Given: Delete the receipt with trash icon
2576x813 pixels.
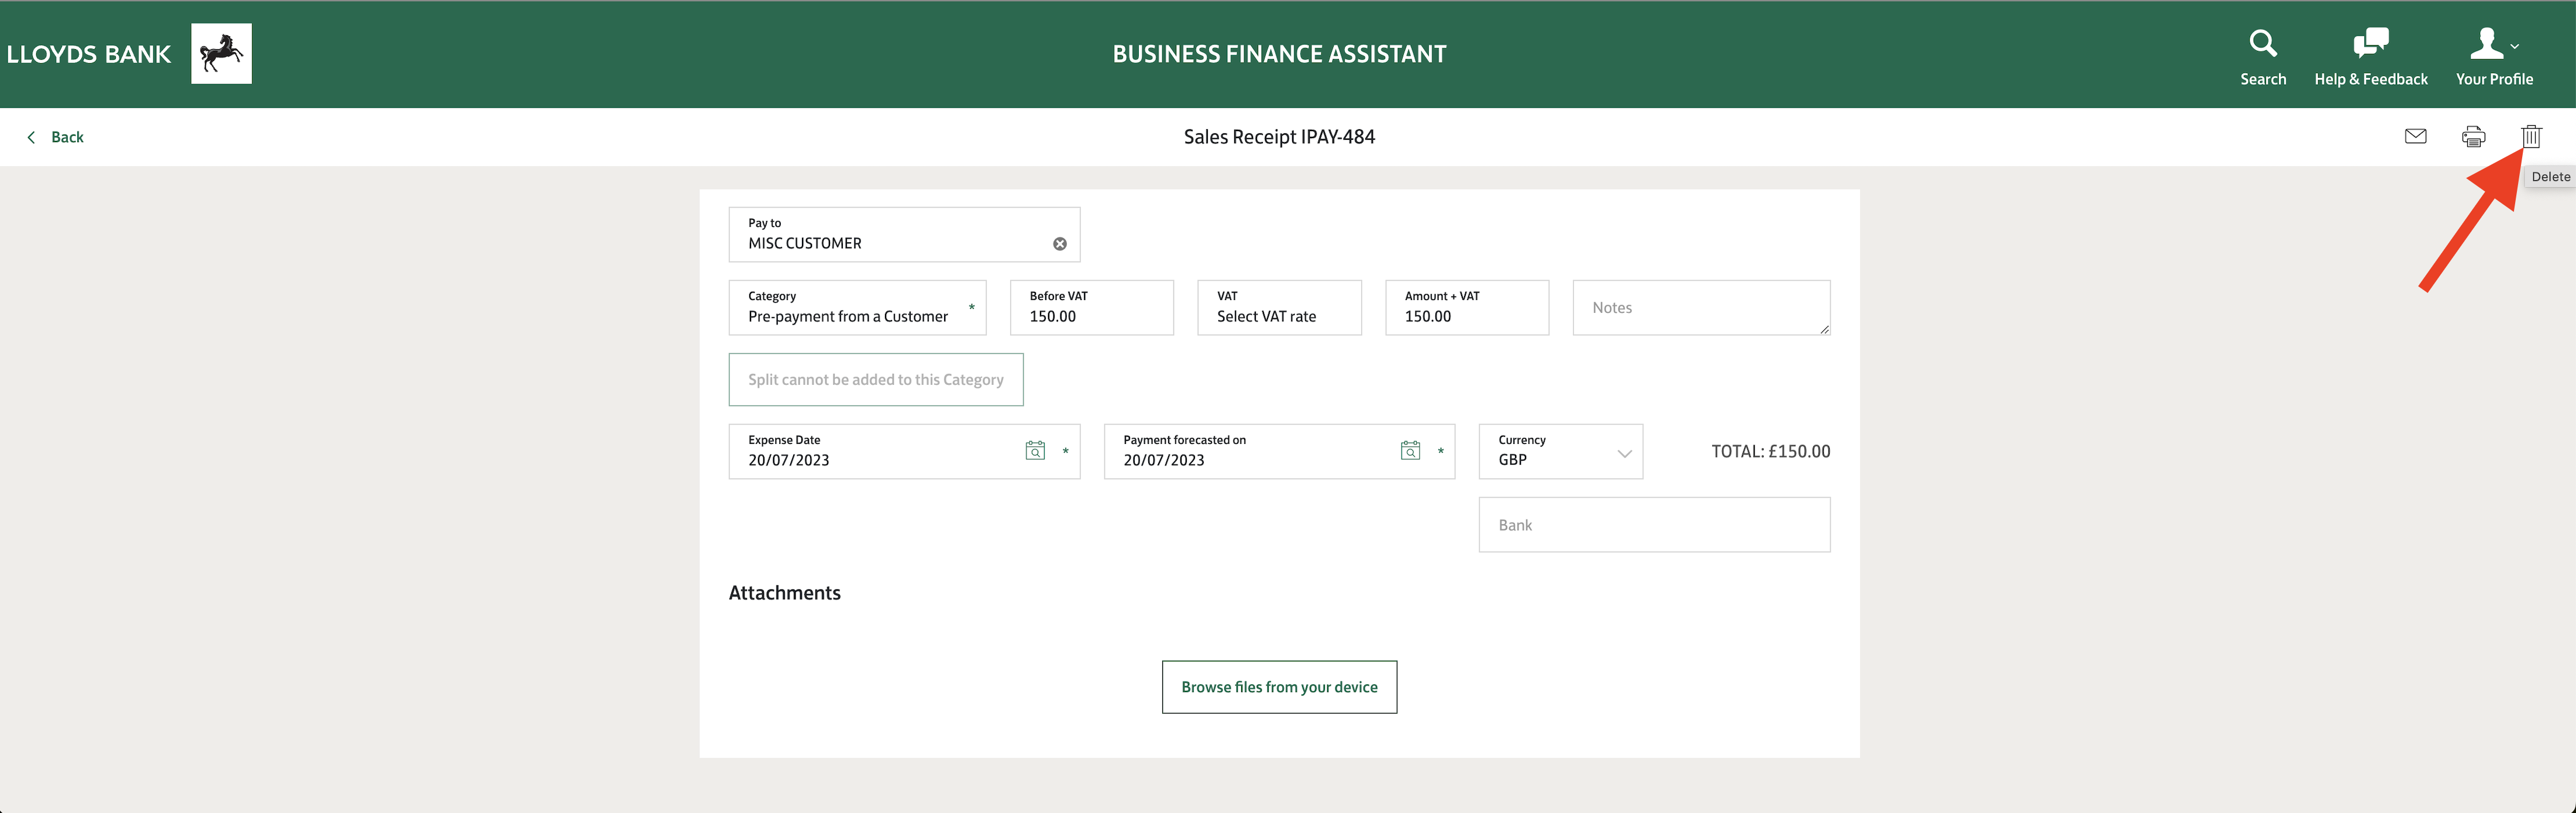Looking at the screenshot, I should click(x=2530, y=136).
